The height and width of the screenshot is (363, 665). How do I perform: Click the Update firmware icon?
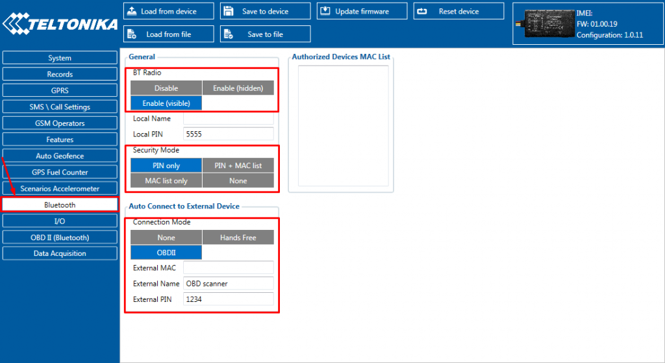[325, 11]
